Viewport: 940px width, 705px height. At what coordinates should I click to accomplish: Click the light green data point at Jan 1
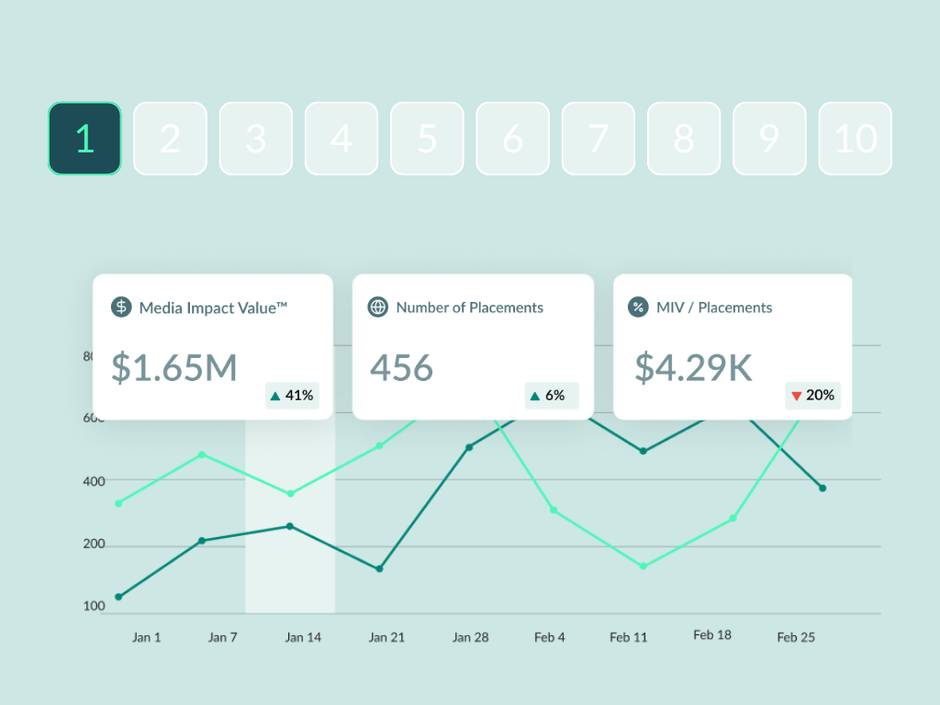[118, 503]
